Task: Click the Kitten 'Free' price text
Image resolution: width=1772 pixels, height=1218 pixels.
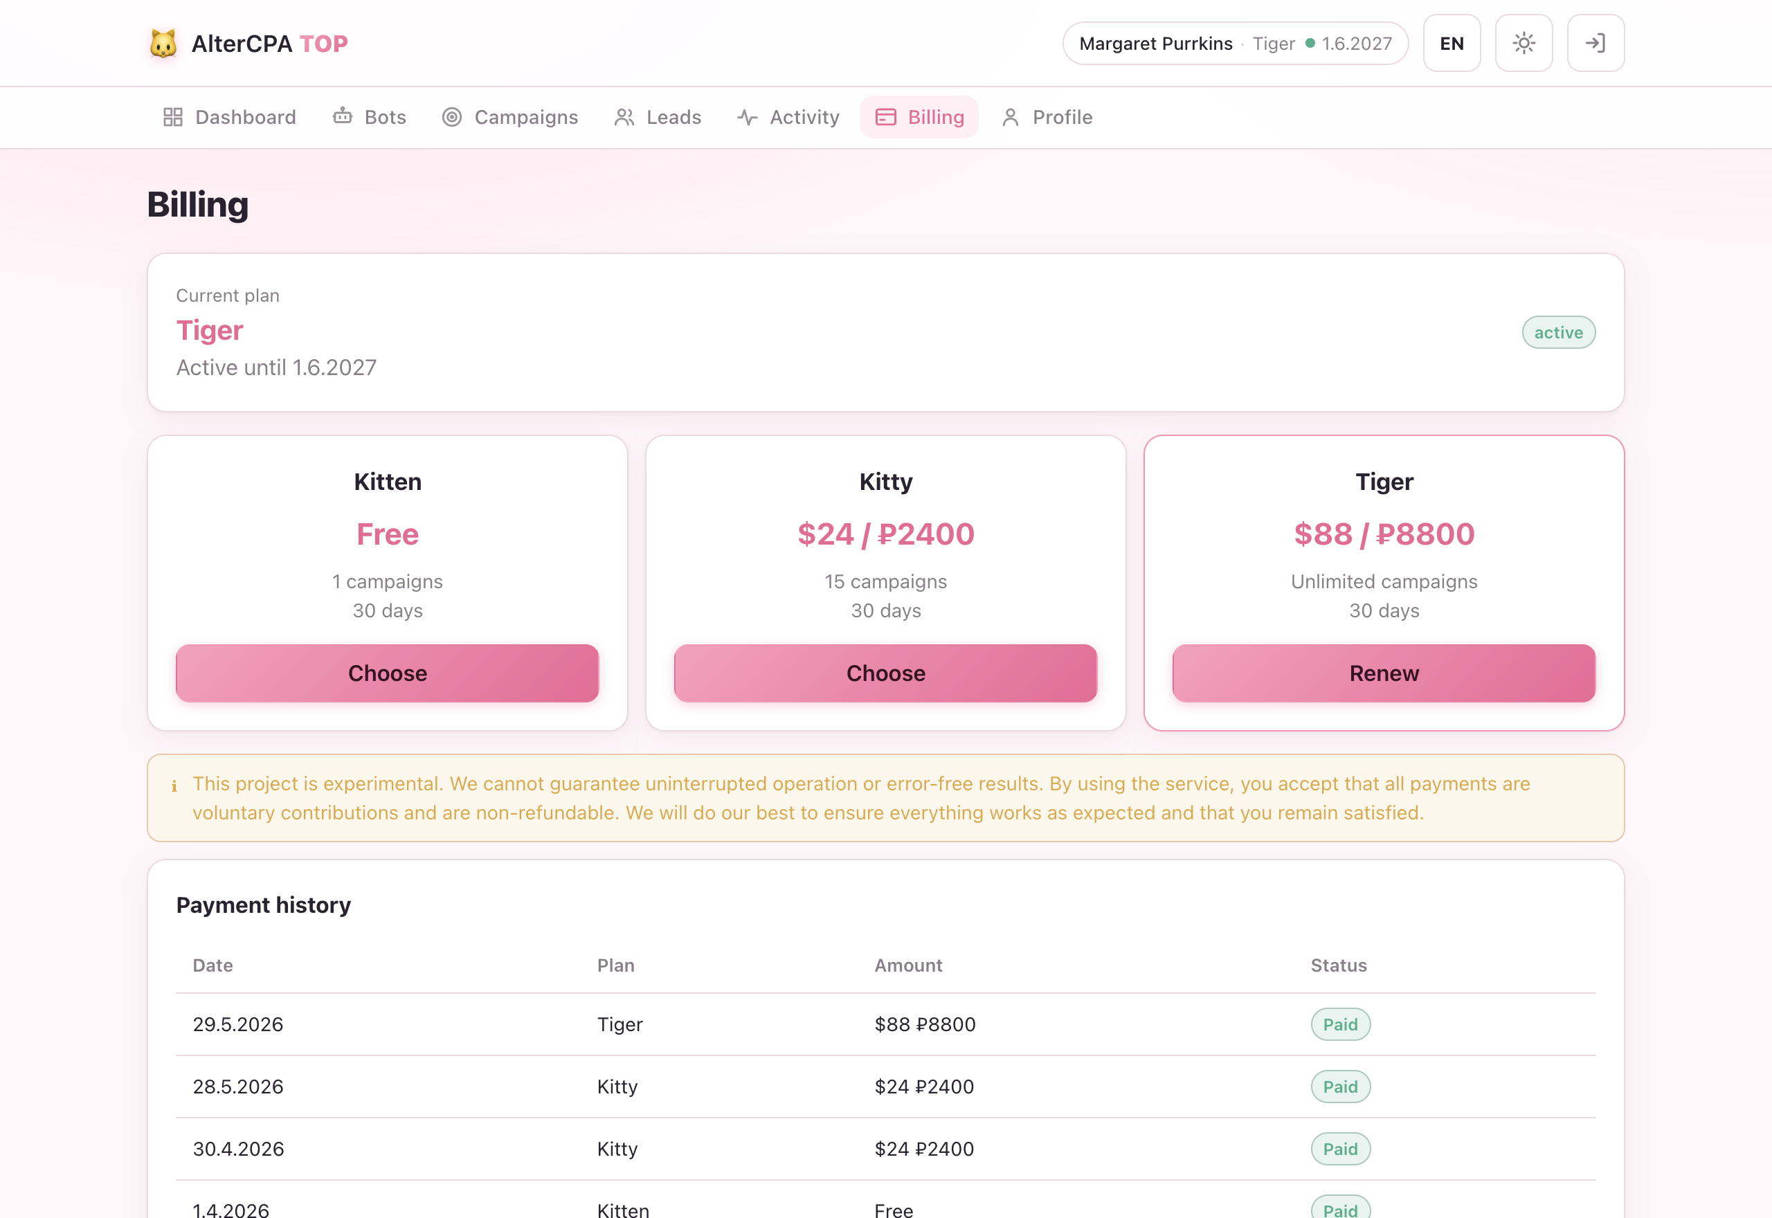Action: [388, 534]
